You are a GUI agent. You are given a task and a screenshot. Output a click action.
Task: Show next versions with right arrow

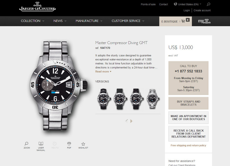click(131, 121)
